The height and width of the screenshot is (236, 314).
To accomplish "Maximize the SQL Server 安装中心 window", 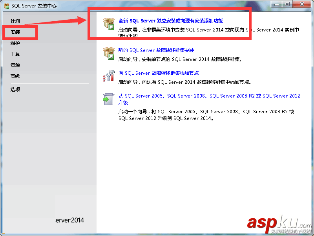I will click(287, 4).
